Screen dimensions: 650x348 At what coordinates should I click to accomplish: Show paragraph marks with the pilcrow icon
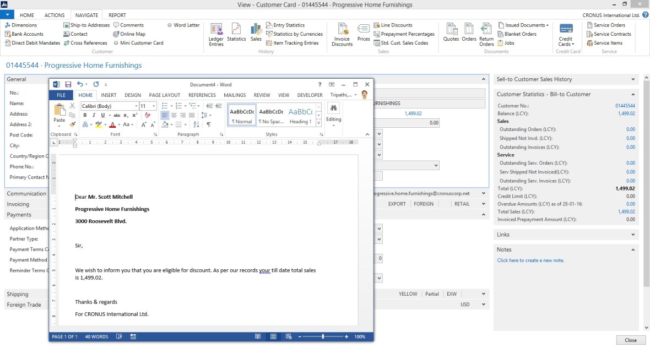(x=208, y=124)
